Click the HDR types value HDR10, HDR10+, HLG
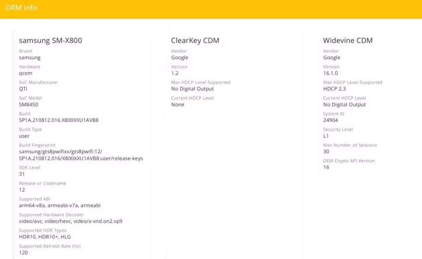This screenshot has height=259, width=422. click(x=45, y=237)
